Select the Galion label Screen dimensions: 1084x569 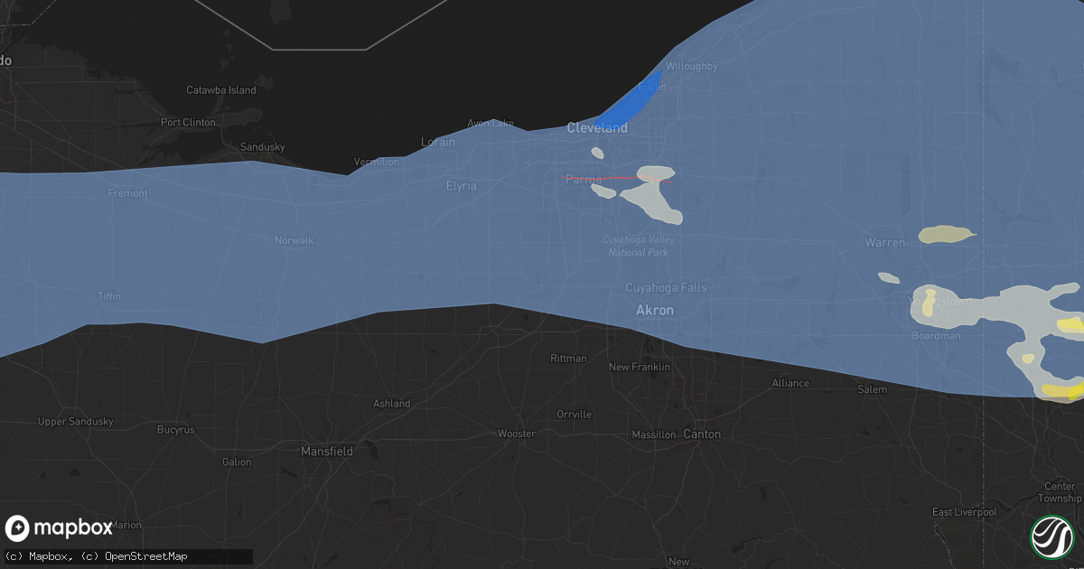pos(237,462)
